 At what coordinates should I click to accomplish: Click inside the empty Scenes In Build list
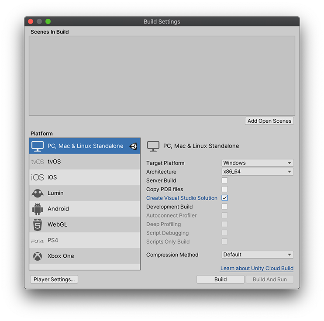point(162,76)
